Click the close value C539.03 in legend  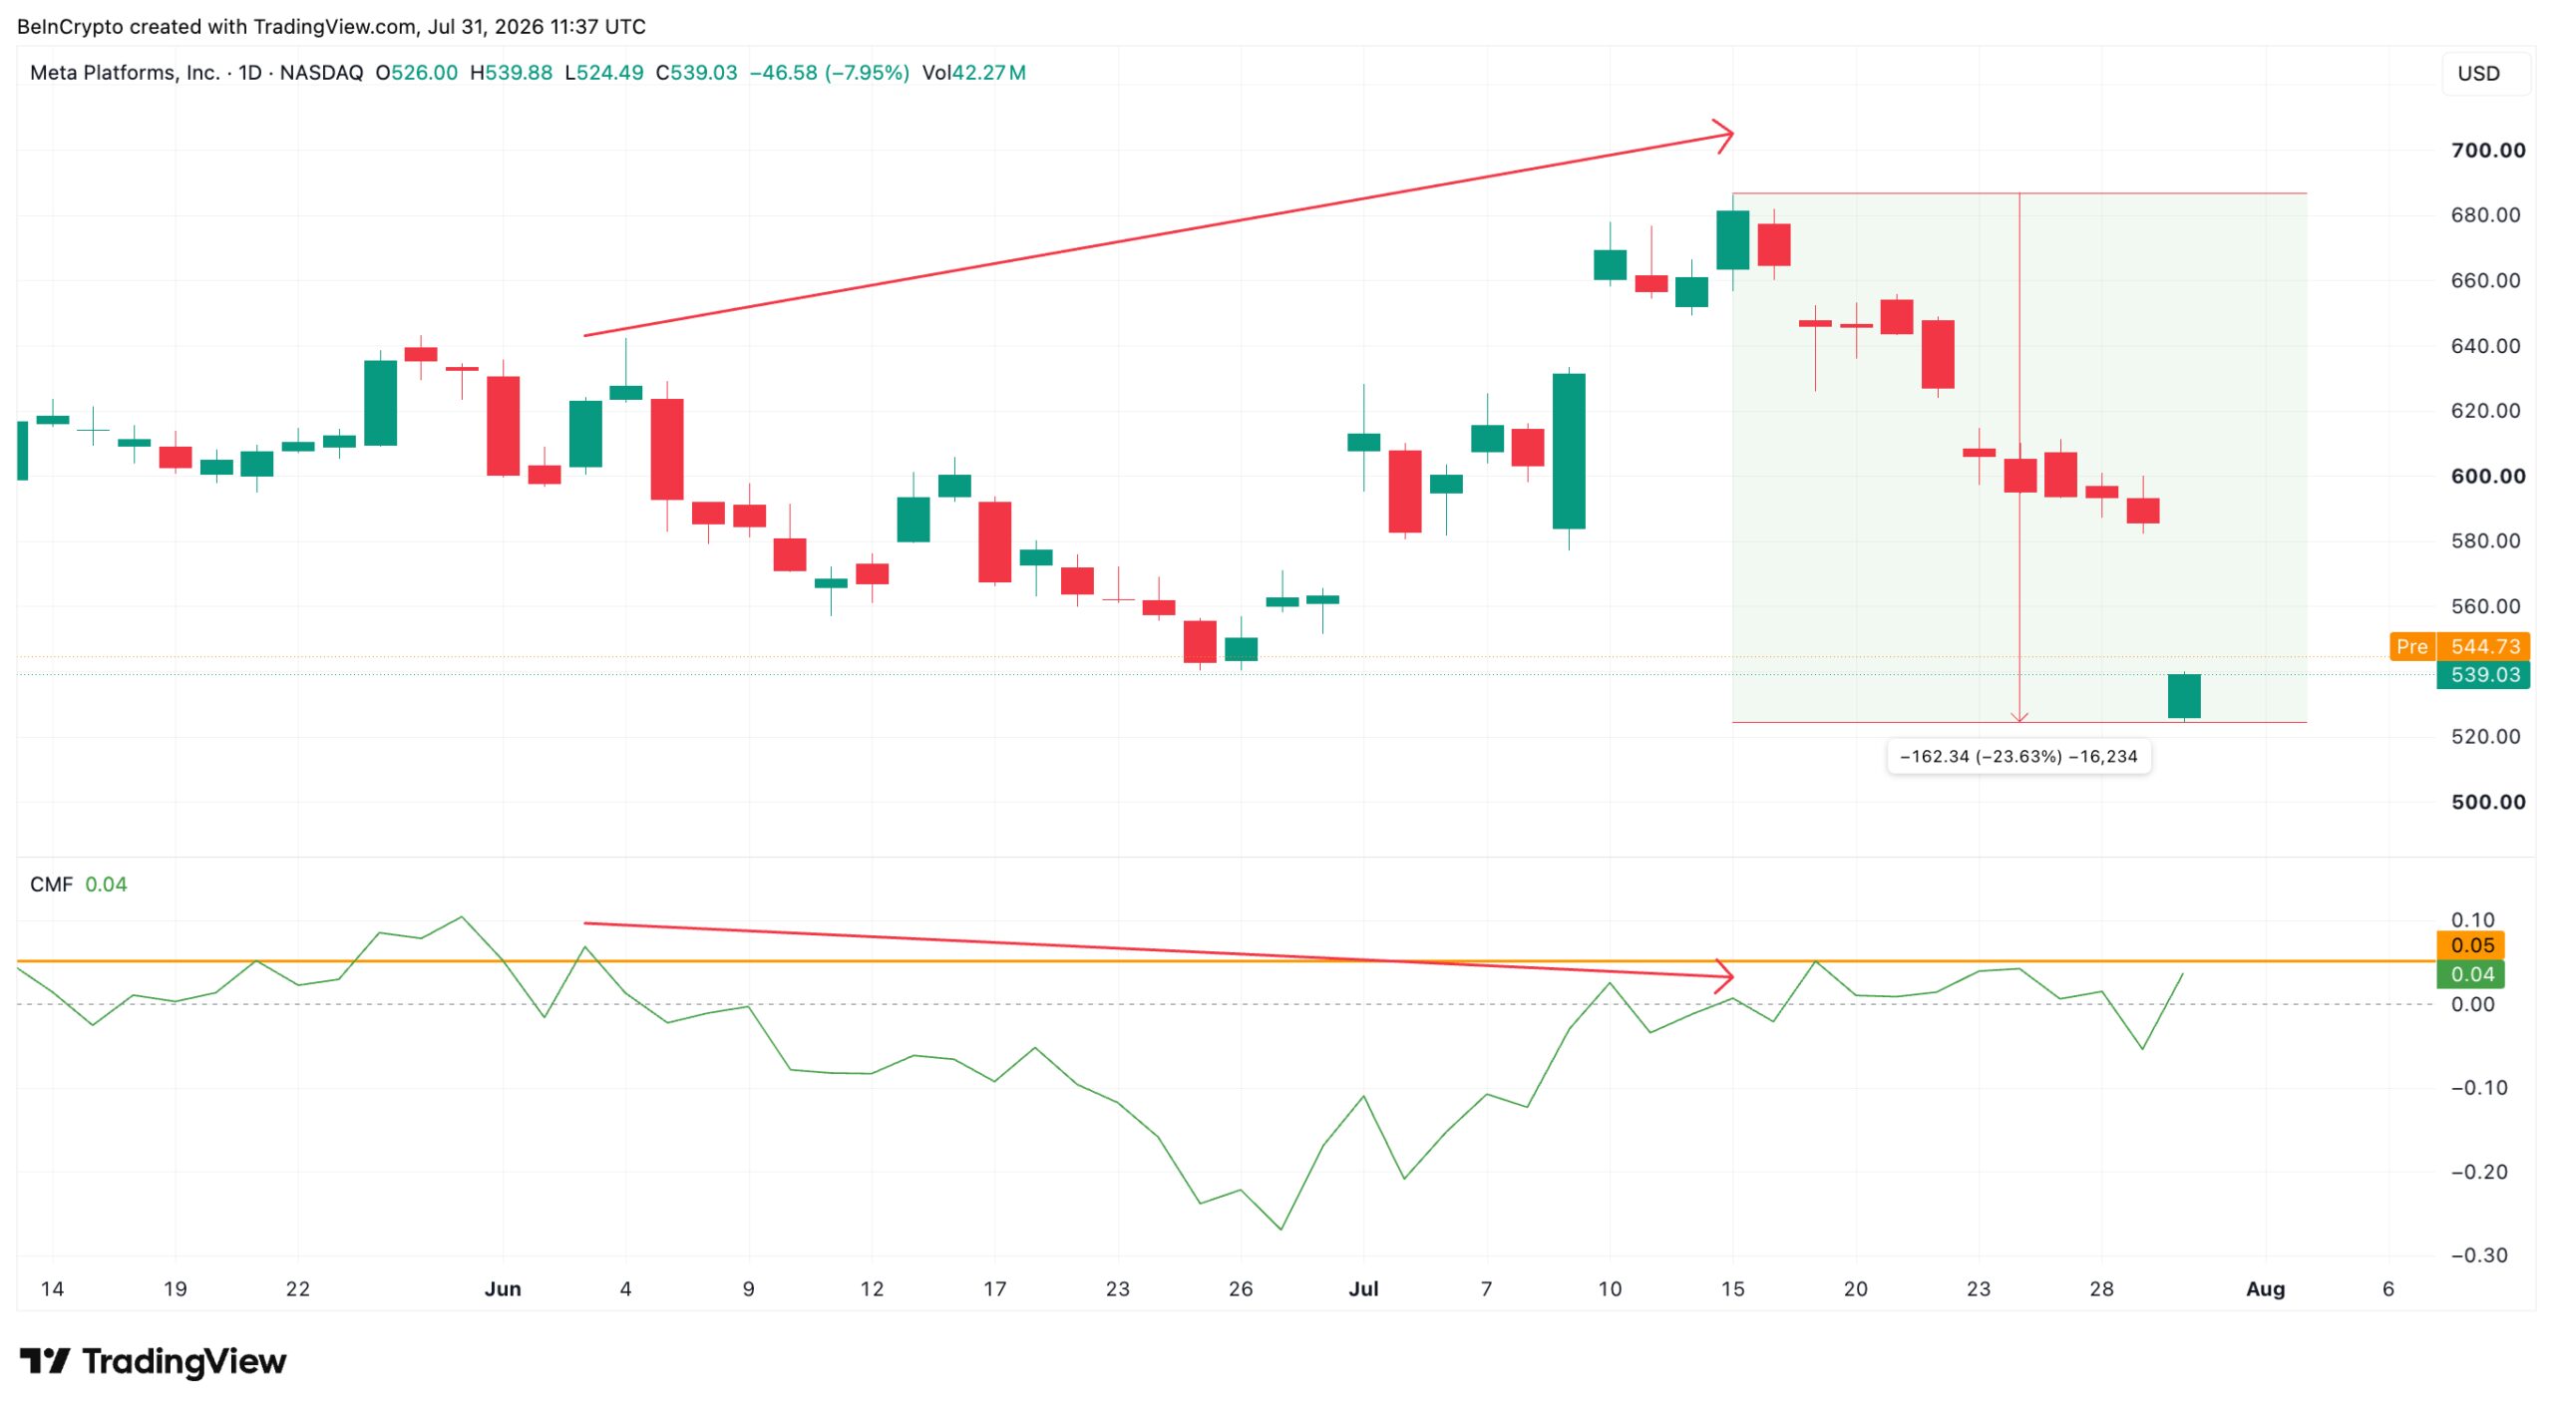tap(696, 73)
